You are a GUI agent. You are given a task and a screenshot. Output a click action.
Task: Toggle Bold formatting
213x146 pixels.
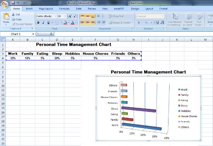(38, 22)
